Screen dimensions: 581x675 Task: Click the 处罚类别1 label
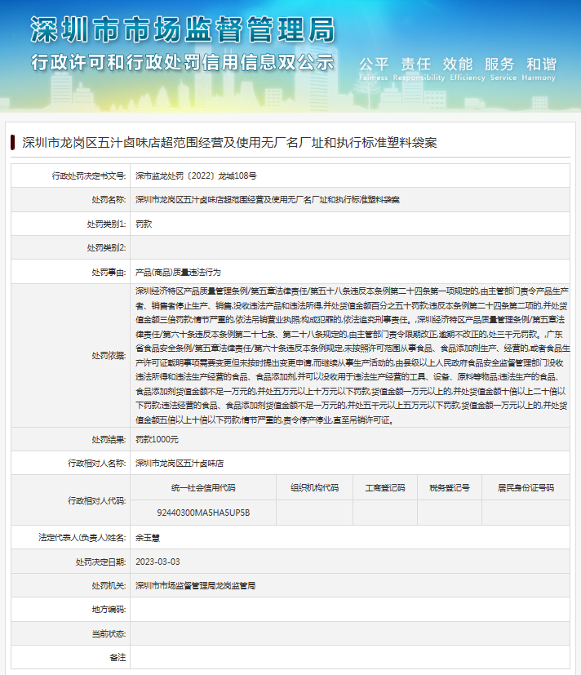106,224
